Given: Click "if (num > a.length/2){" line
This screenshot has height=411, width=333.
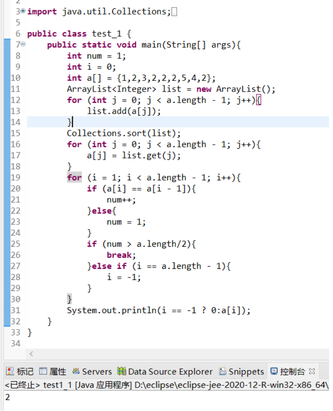Looking at the screenshot, I should tap(142, 244).
